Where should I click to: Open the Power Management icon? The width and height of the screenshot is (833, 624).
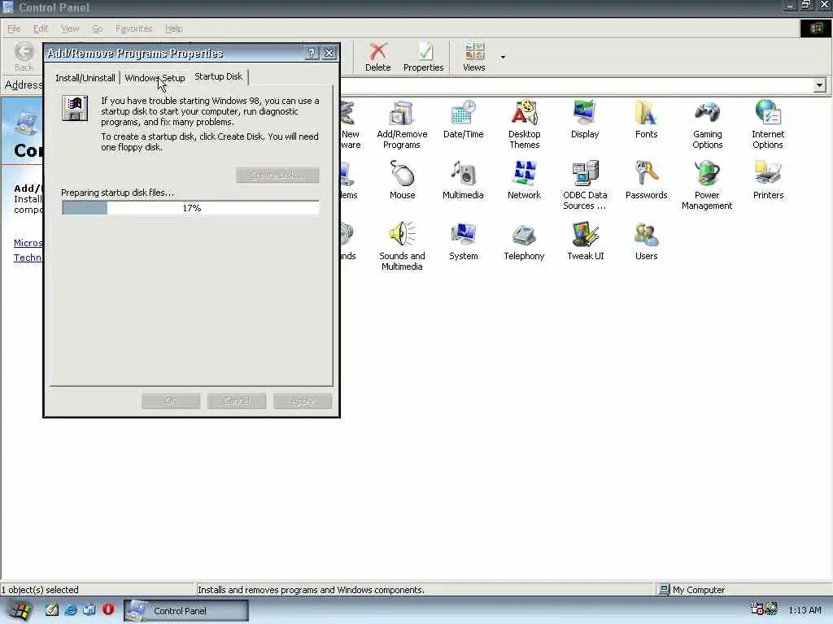[707, 186]
